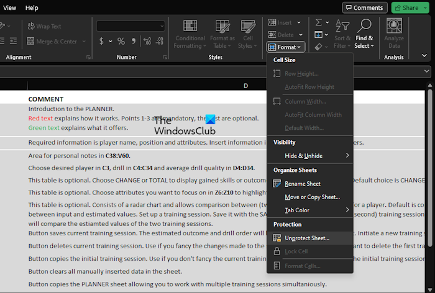Open the number format combo box
Screen dimensions: 435x293
point(129,26)
